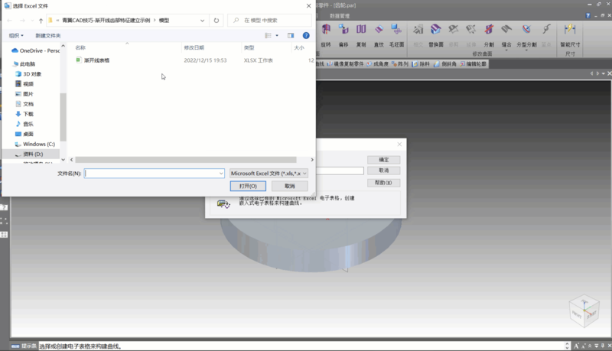Screen dimensions: 612x351
Task: Click the 文件名 input field
Action: 154,174
